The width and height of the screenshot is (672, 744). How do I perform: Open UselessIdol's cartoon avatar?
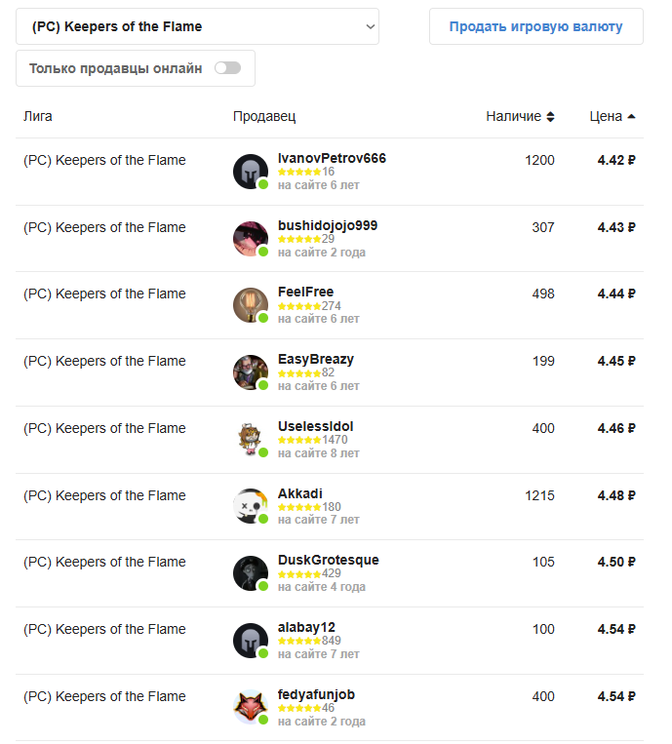pos(251,440)
